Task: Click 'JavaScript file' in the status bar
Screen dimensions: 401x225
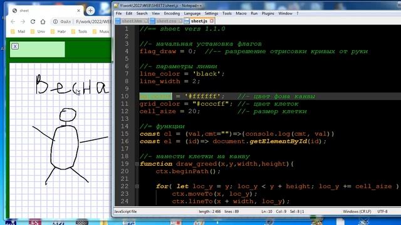Action: click(x=125, y=211)
